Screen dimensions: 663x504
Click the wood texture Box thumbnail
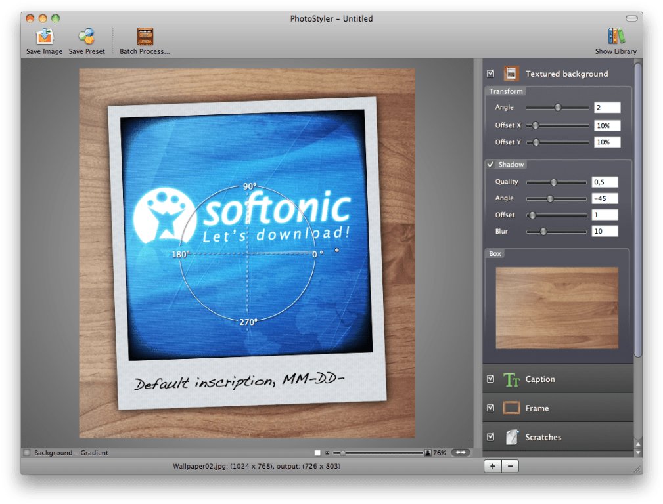coord(557,308)
